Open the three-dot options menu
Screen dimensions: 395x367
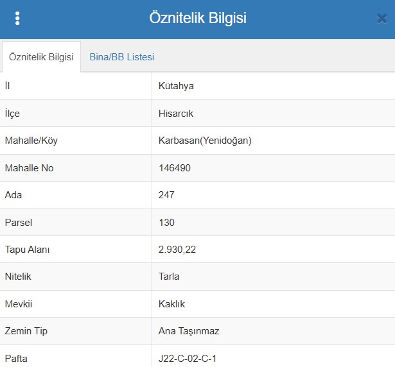[x=17, y=19]
